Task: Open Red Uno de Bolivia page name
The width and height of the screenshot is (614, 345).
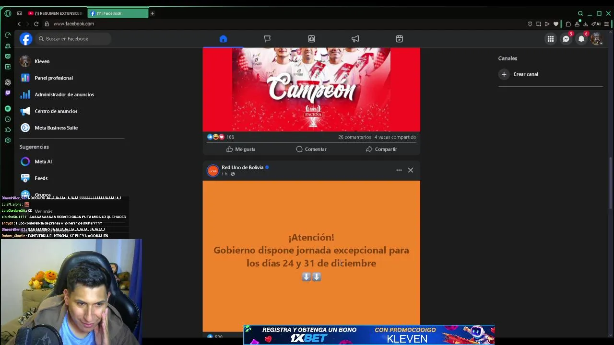Action: (242, 167)
